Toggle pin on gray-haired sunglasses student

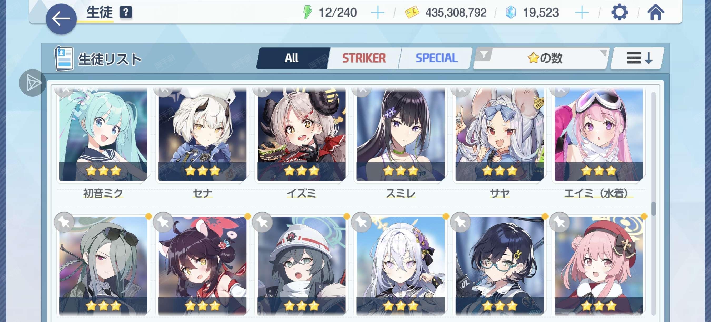(x=64, y=222)
